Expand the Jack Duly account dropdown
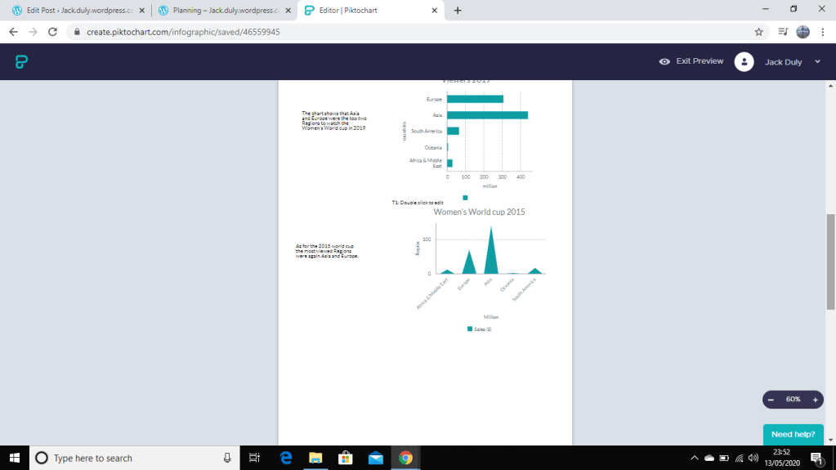Viewport: 836px width, 470px height. click(x=817, y=62)
